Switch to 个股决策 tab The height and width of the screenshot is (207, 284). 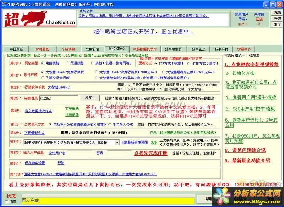(x=68, y=49)
